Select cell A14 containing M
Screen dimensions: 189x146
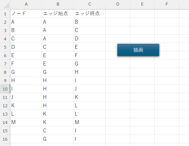point(26,122)
